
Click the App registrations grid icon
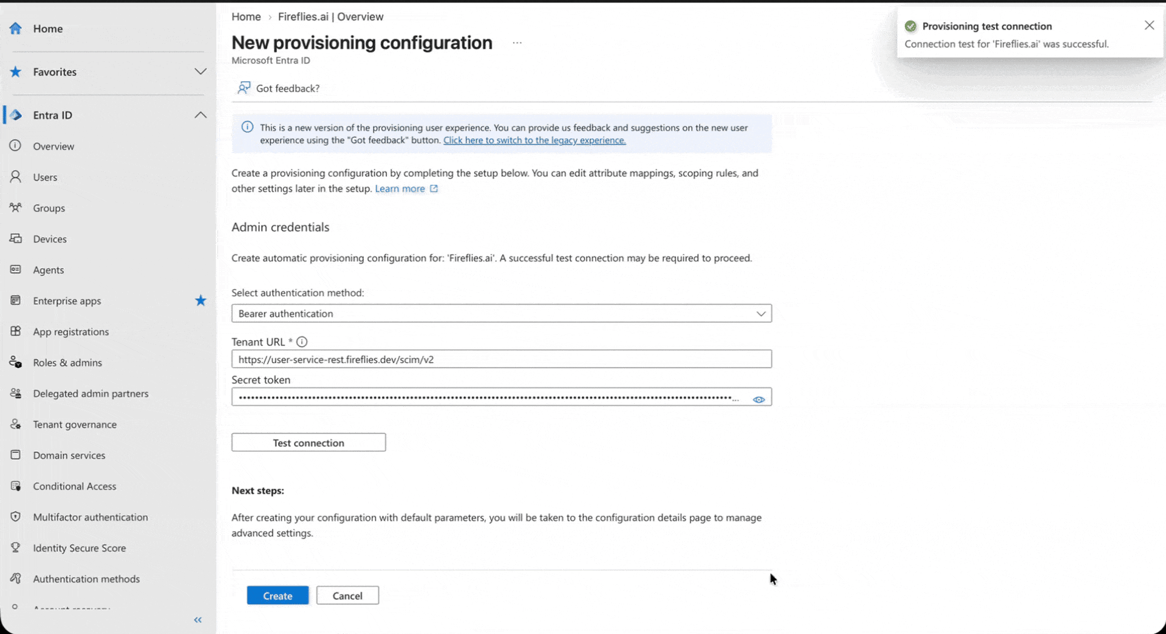pos(16,332)
